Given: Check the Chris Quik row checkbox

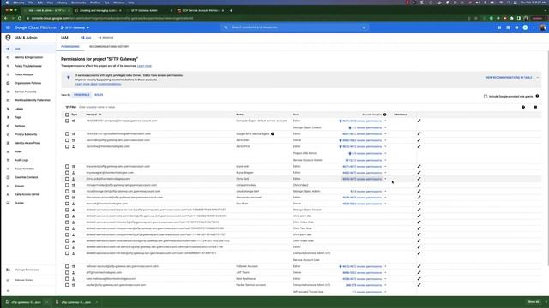Looking at the screenshot, I should point(67,179).
